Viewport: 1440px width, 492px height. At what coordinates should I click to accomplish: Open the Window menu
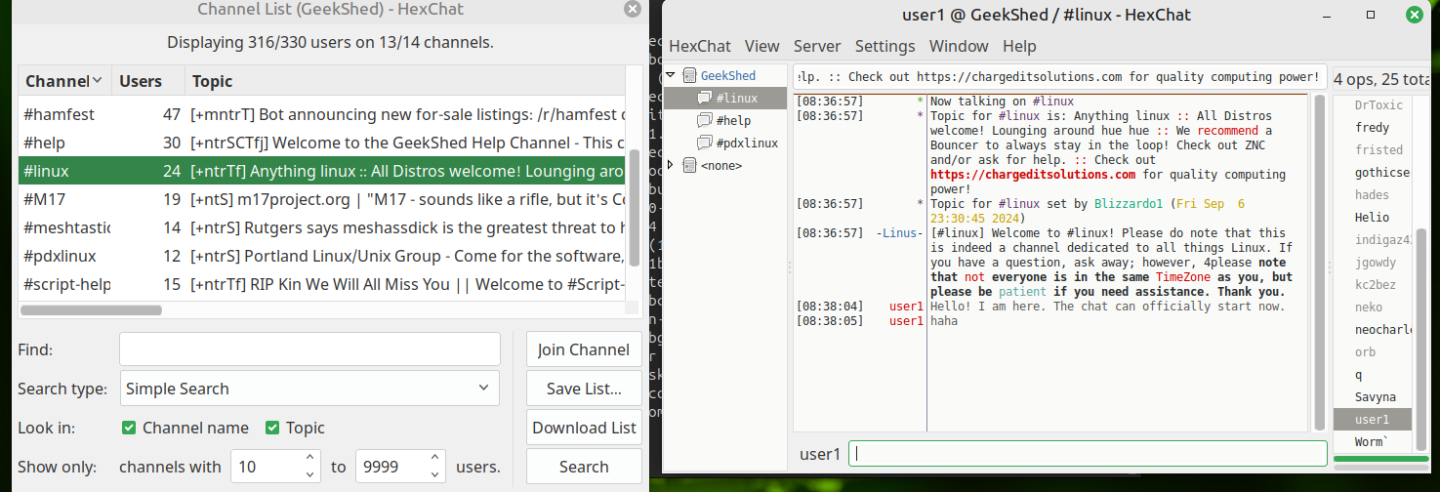[959, 46]
